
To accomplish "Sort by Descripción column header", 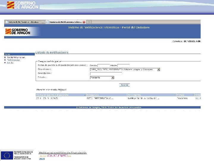I will coord(134,95).
